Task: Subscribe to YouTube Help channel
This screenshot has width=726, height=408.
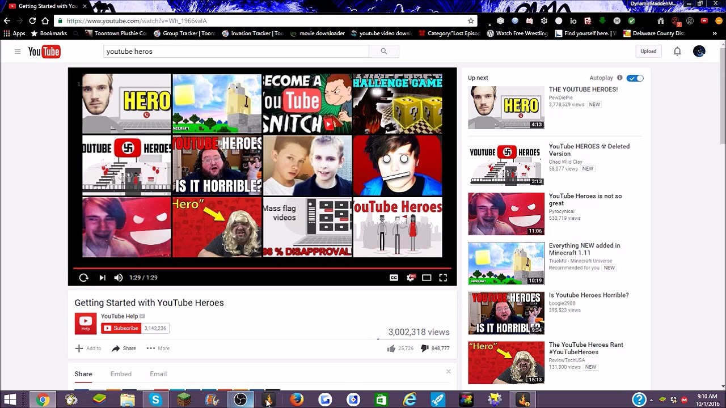Action: 121,328
